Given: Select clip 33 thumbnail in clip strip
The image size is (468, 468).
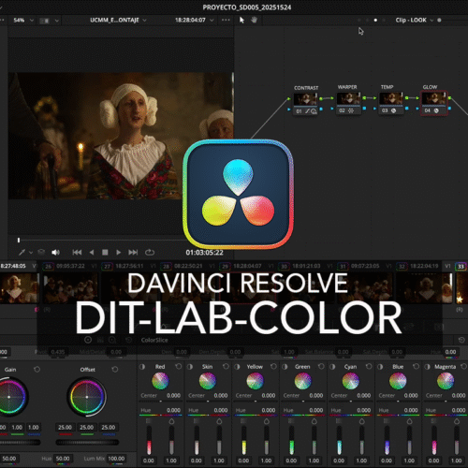Looking at the screenshot, I should tap(461, 288).
